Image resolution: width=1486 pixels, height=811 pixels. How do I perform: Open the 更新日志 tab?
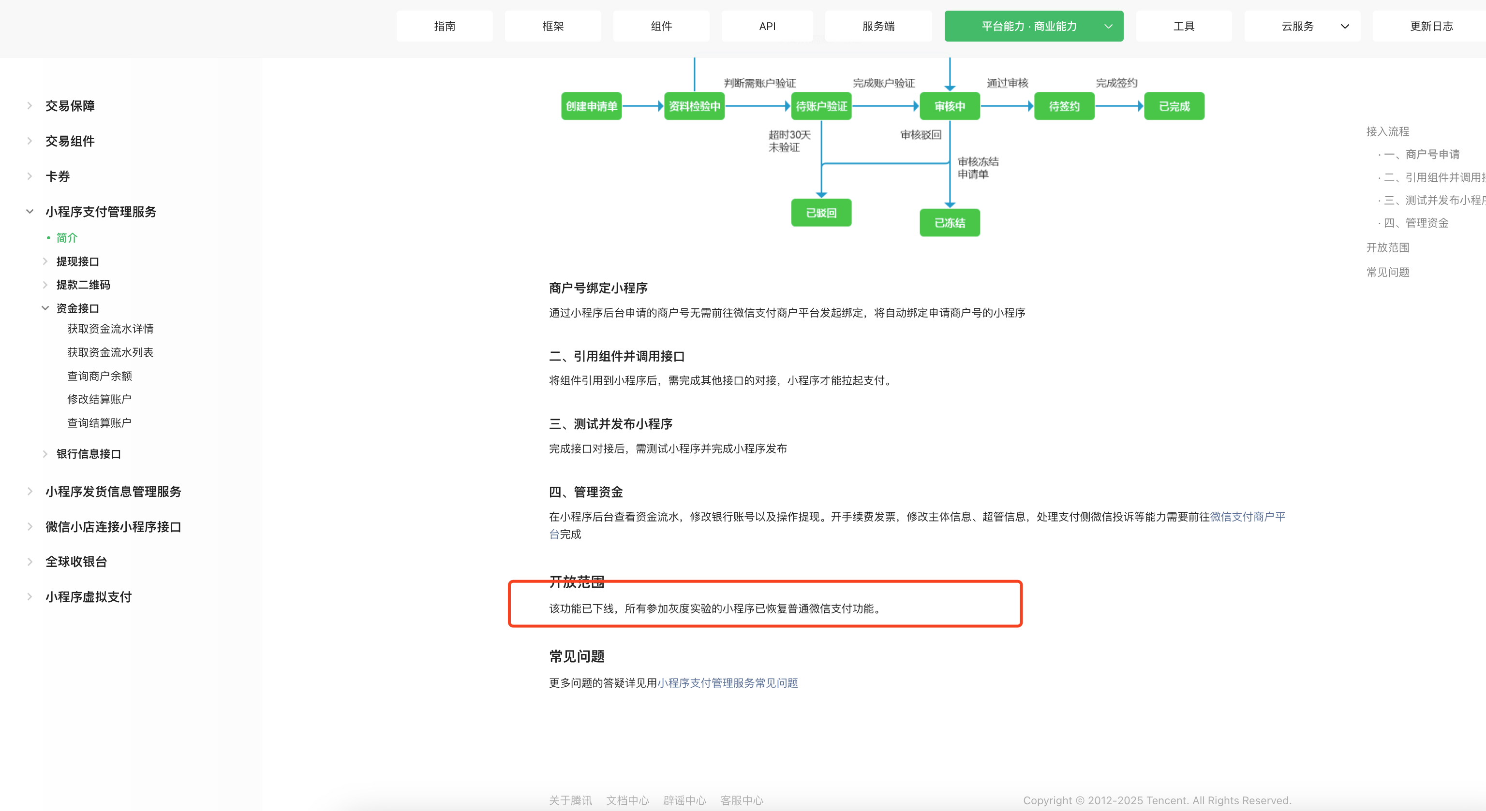[x=1431, y=27]
